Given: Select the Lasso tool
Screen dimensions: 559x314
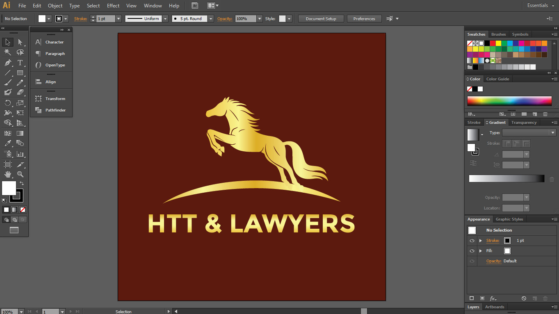Looking at the screenshot, I should tap(20, 52).
